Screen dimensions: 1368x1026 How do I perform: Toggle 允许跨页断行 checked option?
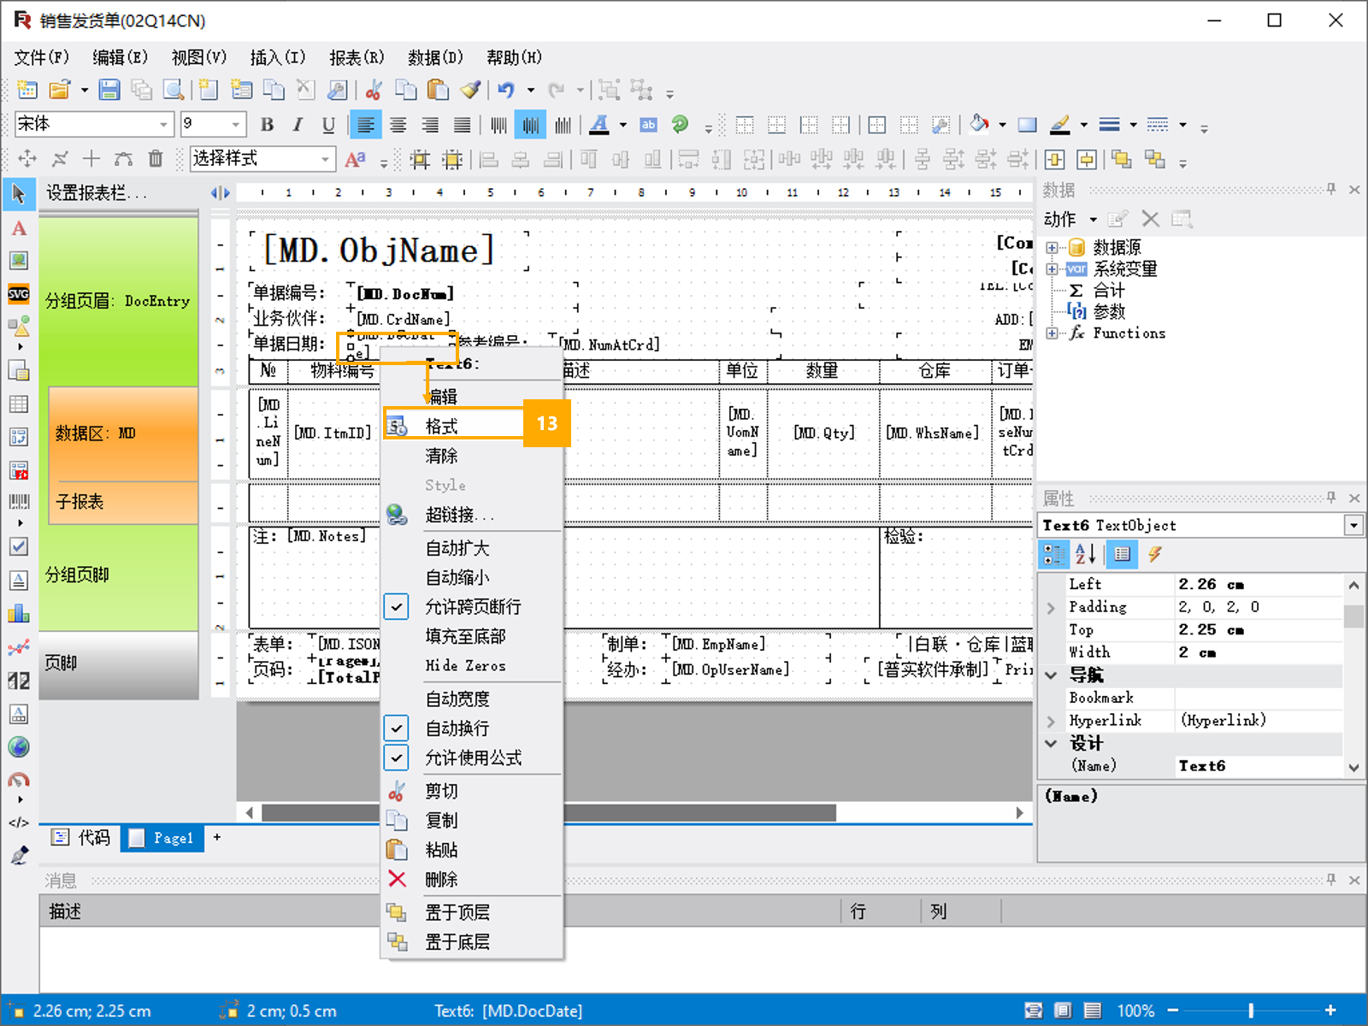coord(473,607)
